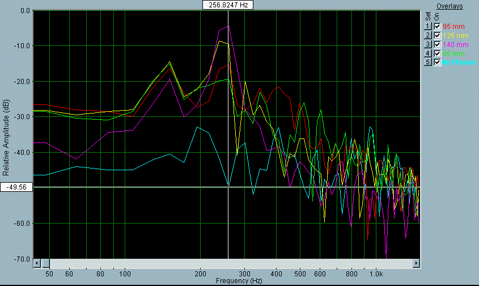Hide the 95 mm overlay trace
This screenshot has height=286, width=479.
(x=437, y=27)
